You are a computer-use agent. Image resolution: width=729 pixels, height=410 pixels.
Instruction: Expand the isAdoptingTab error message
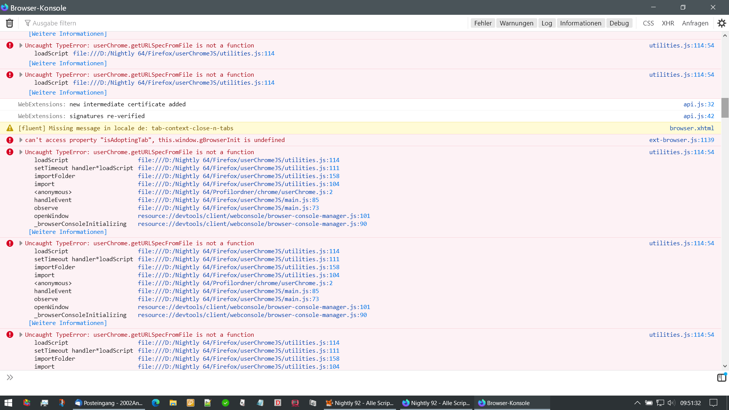coord(21,140)
